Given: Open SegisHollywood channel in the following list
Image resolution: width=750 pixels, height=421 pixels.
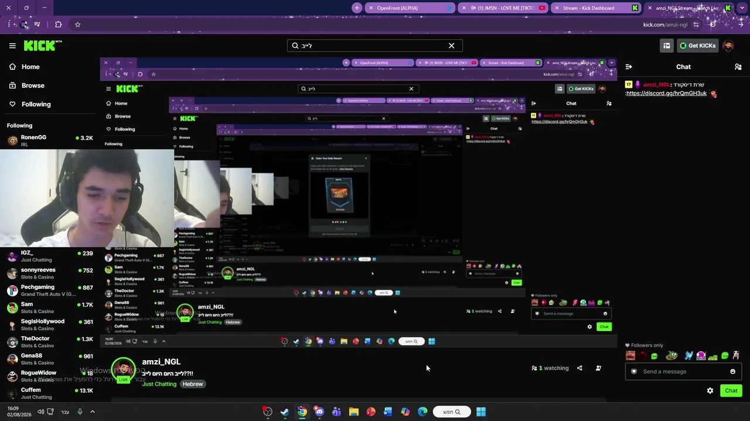Looking at the screenshot, I should pos(49,325).
